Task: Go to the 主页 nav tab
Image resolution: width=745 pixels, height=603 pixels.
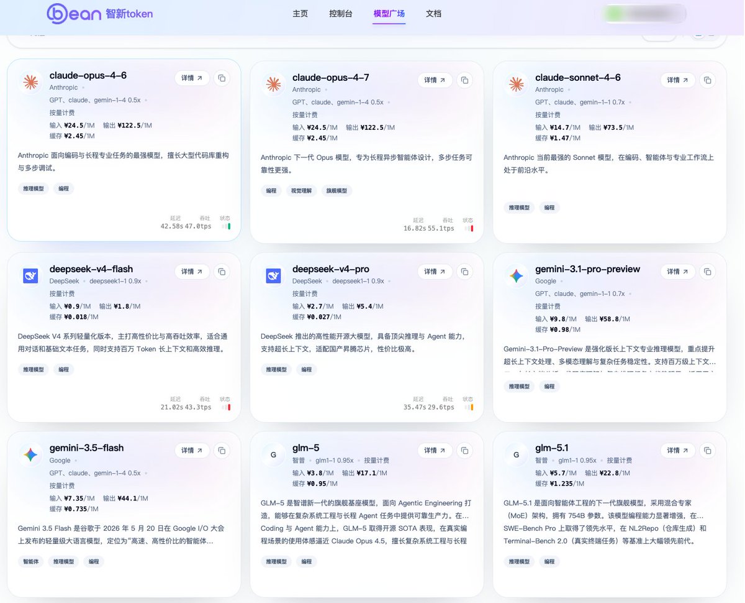Action: tap(300, 14)
